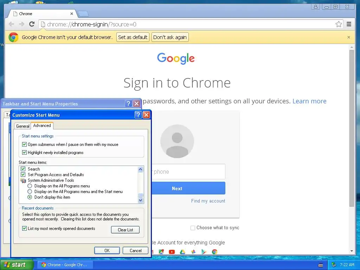Select Don't display this item
Viewport: 360px width, 270px height.
30,197
